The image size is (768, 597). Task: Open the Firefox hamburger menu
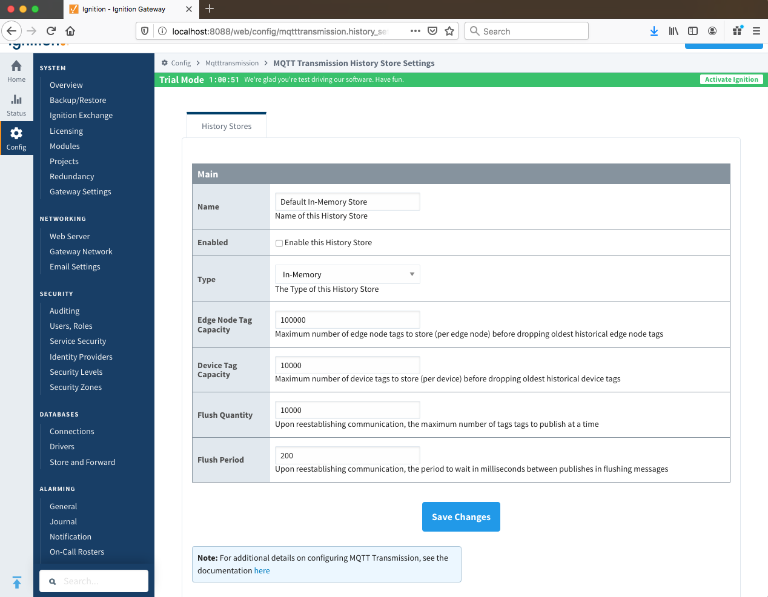tap(756, 31)
